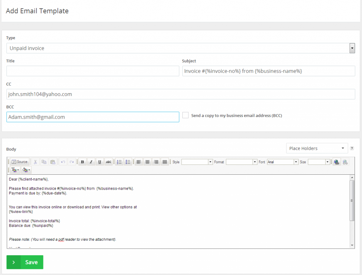
Task: Insert a numbered list
Action: (x=119, y=162)
